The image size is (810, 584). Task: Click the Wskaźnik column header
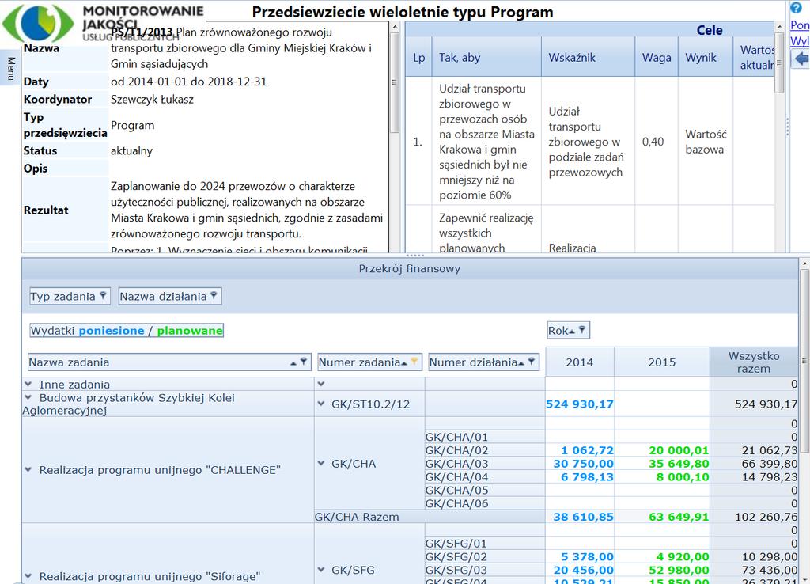coord(588,57)
